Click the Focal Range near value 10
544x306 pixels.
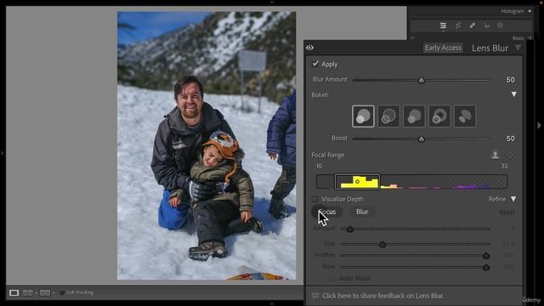pos(319,166)
